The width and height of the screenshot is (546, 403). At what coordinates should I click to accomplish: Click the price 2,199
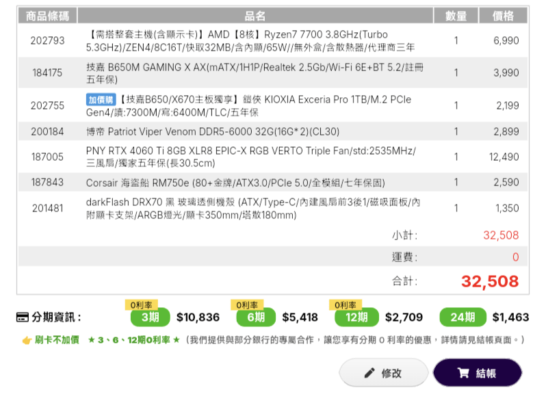pyautogui.click(x=508, y=105)
